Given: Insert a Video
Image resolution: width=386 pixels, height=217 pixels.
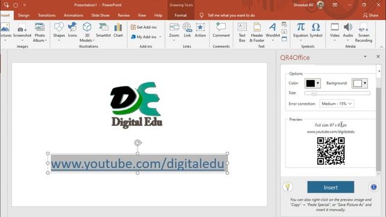Looking at the screenshot, I should pos(335,31).
